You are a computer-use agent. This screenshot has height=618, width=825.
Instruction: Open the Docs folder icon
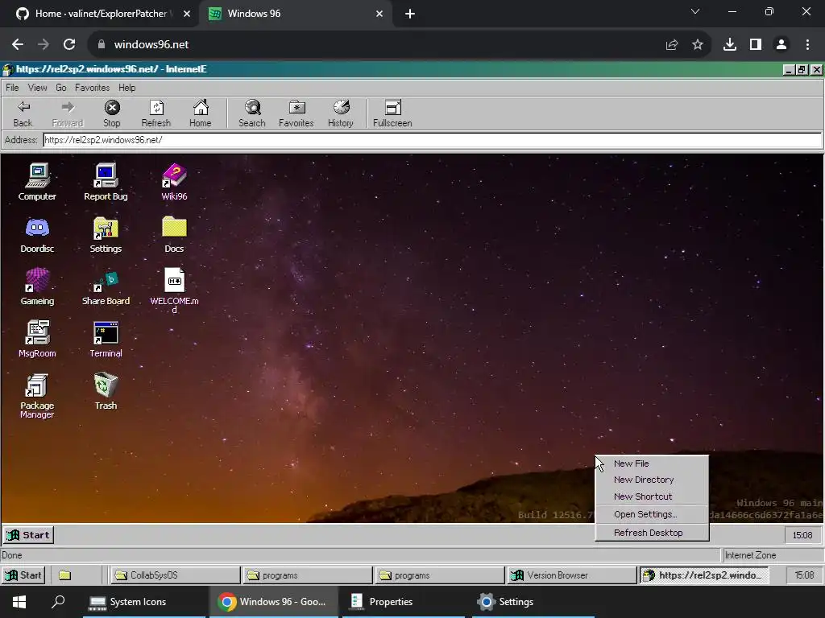(174, 234)
